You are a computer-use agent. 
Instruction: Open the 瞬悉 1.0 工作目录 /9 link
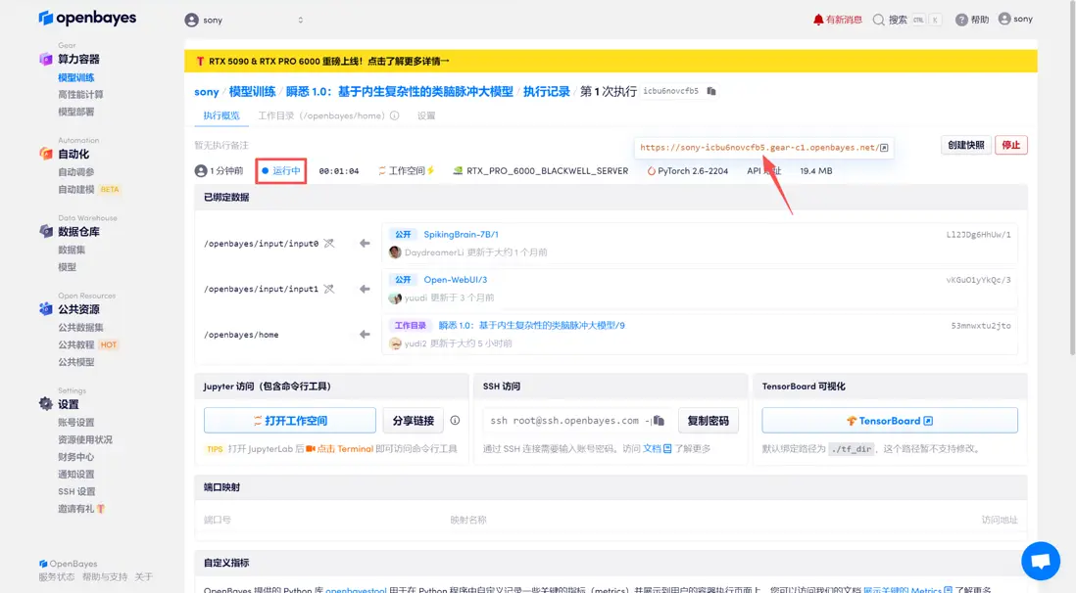(532, 326)
